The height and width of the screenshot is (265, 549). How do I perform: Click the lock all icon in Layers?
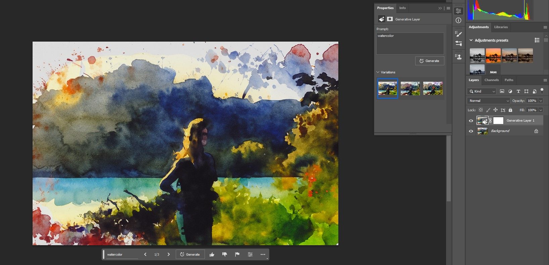(x=510, y=110)
